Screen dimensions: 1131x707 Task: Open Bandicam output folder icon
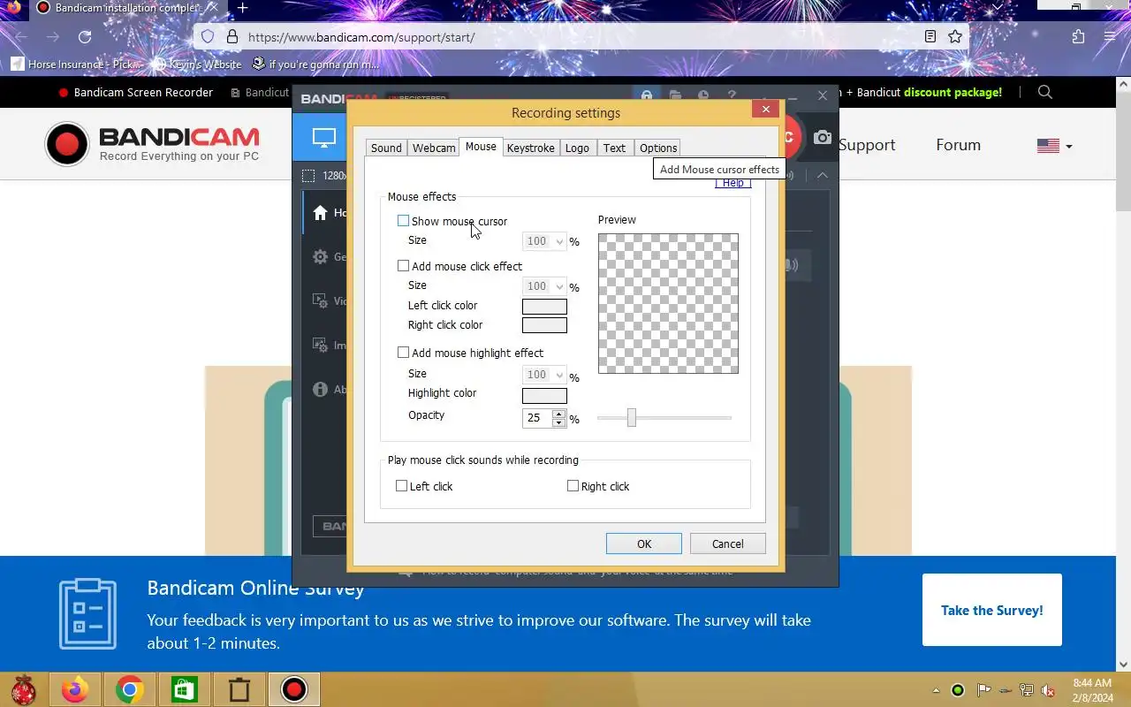pos(675,95)
